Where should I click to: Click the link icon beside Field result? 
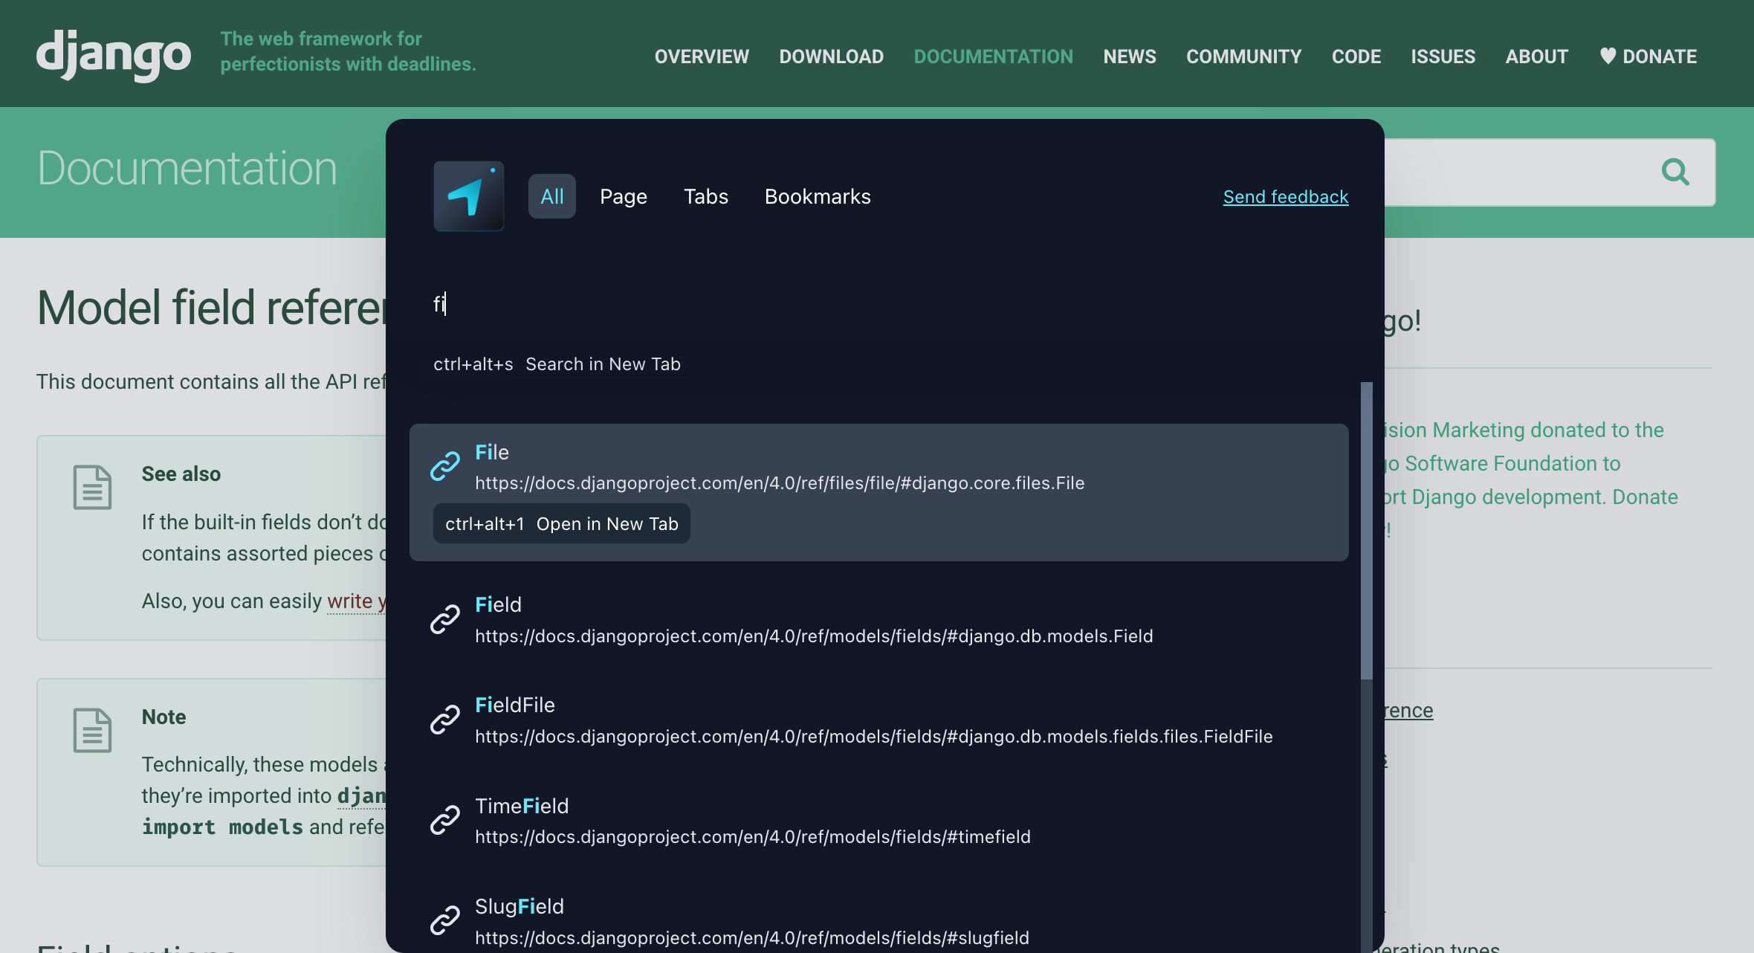click(x=445, y=619)
